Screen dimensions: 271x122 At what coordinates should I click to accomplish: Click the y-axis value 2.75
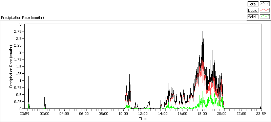coord(18,31)
